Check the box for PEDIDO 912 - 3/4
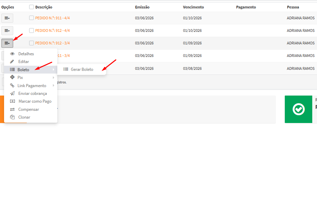 (31, 43)
